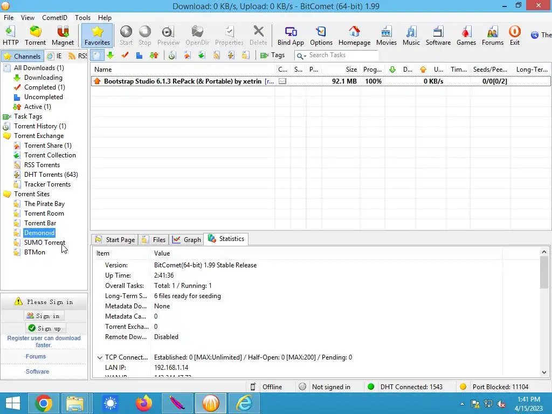The image size is (552, 414).
Task: Select All Downloads (1) in sidebar
Action: tap(39, 68)
